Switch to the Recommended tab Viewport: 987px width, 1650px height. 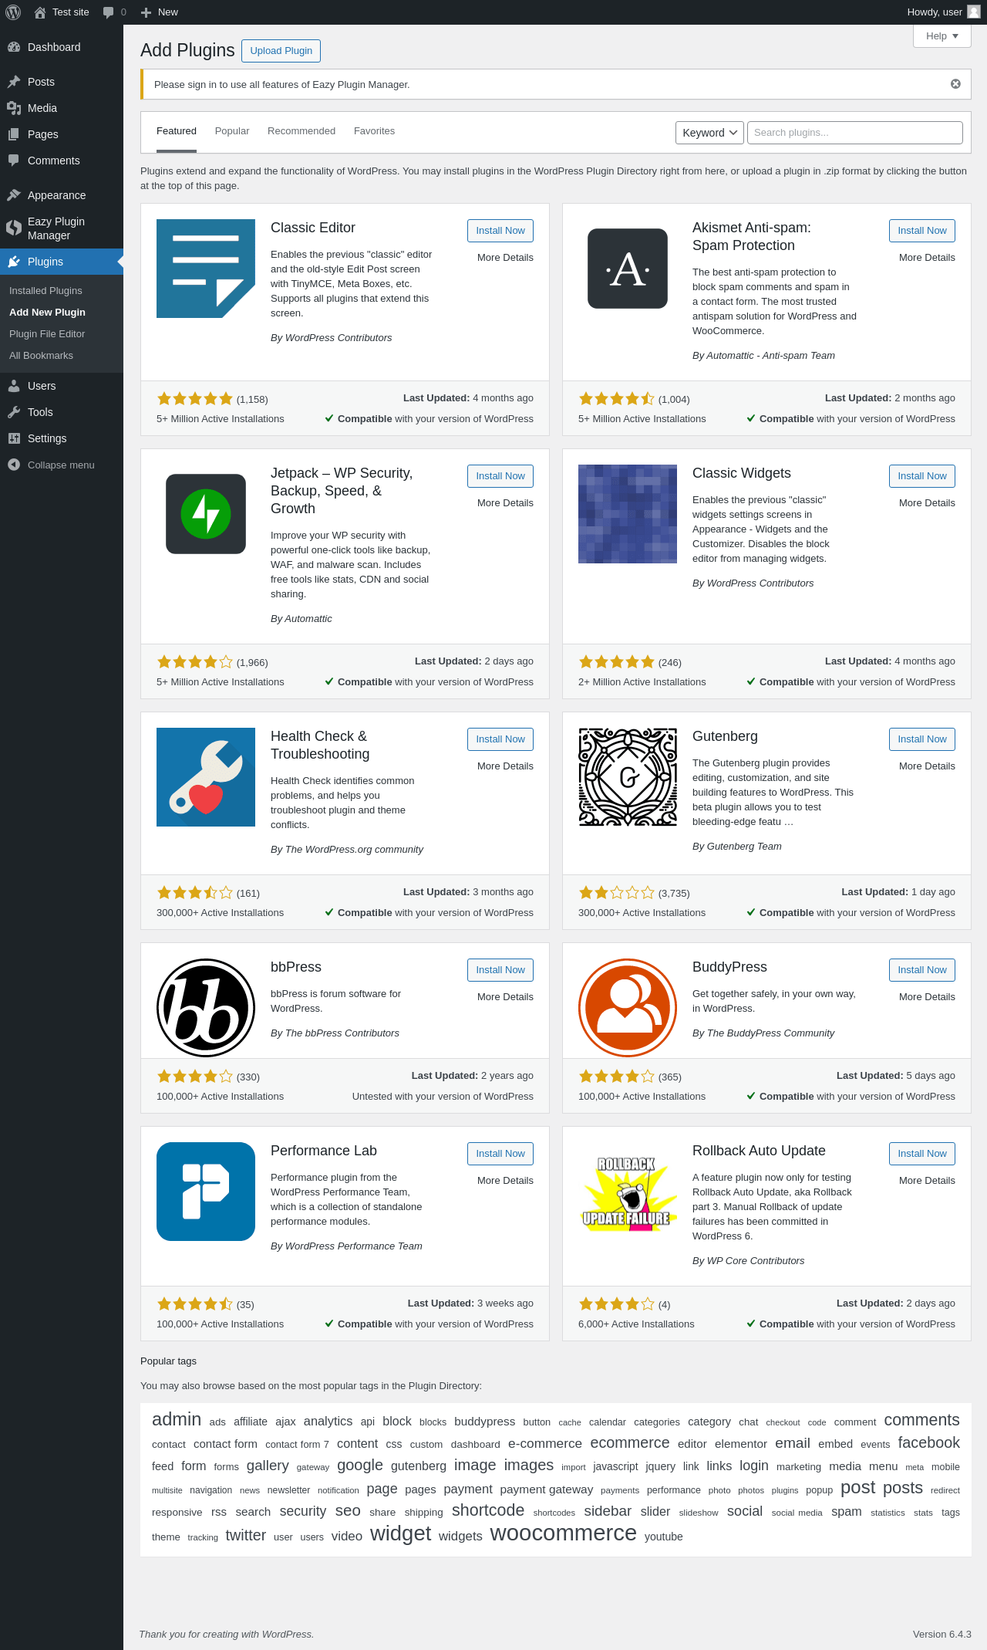click(301, 131)
